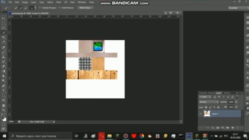Select the Dodge tool
Screen dimensions: 249x140
[x=4, y=80]
